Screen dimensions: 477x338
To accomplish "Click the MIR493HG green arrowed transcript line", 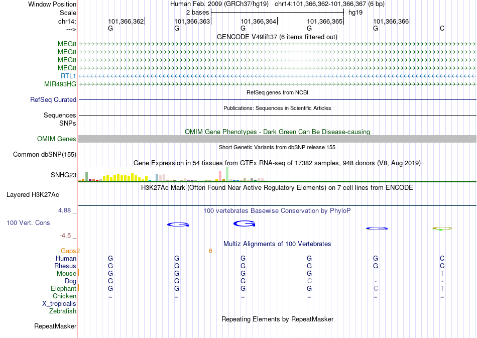I will pos(277,84).
